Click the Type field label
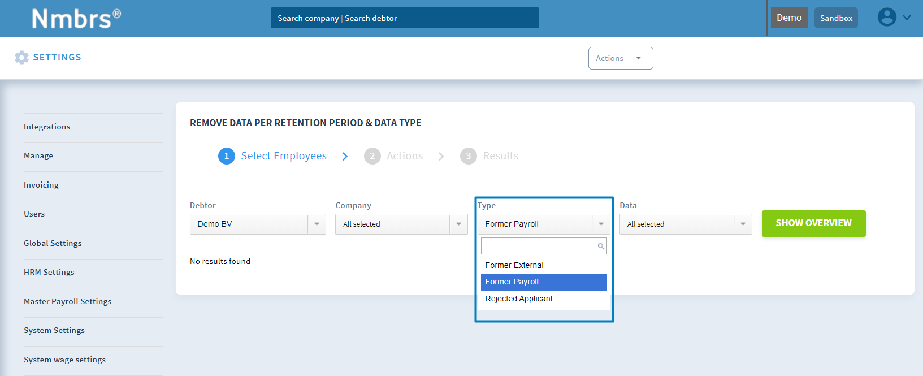This screenshot has height=376, width=923. click(x=487, y=205)
